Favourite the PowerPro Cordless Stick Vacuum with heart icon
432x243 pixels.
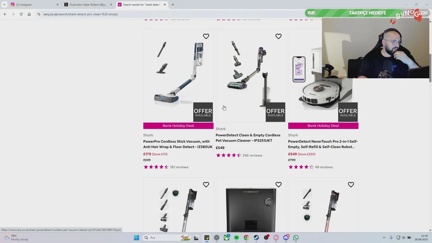point(206,36)
